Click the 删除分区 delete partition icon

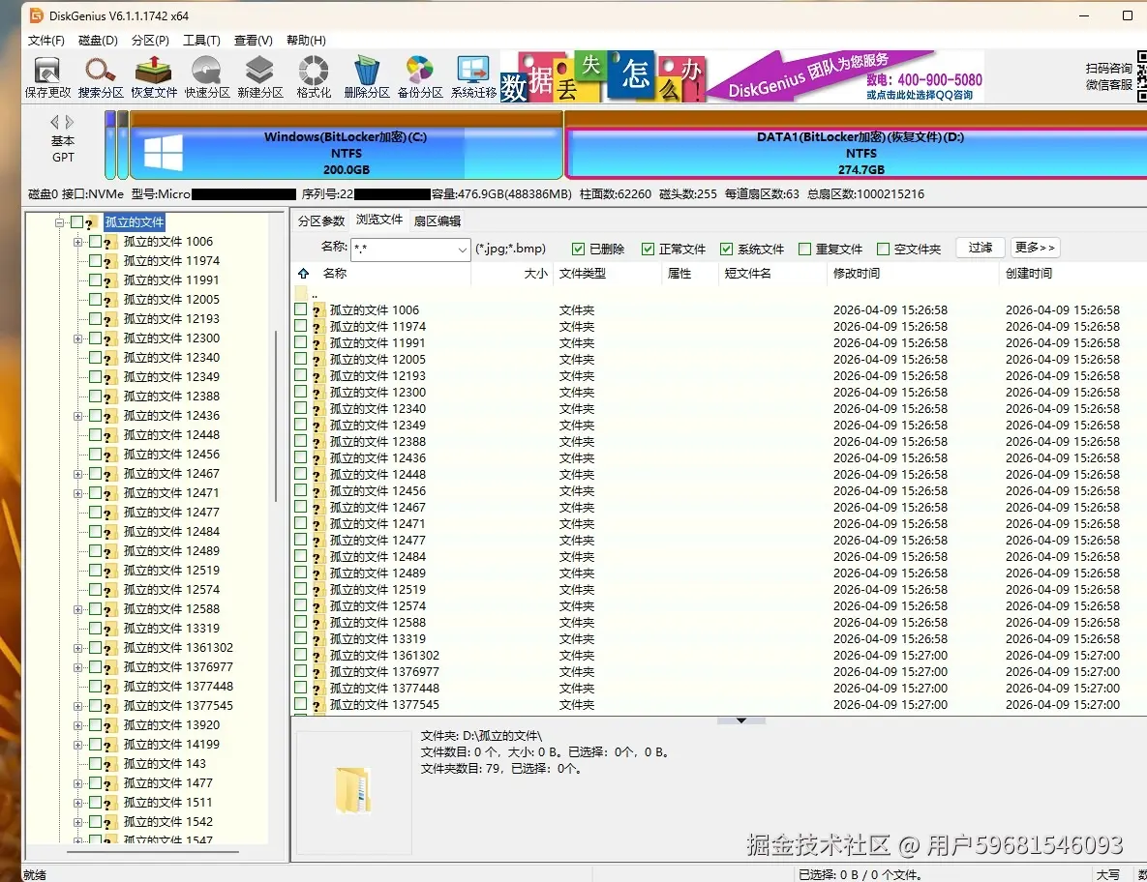(367, 76)
